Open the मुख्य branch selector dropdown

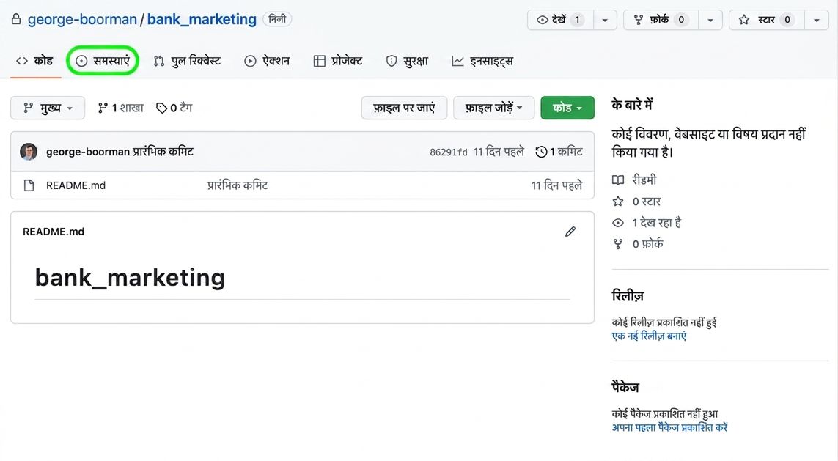[x=48, y=108]
